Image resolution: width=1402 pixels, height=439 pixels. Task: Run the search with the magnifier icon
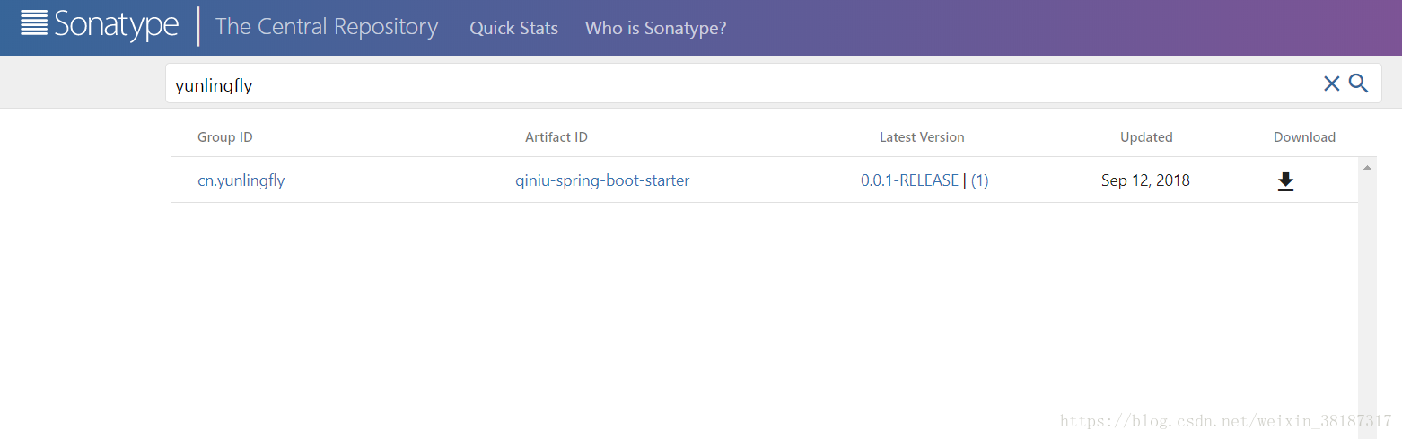pos(1359,84)
